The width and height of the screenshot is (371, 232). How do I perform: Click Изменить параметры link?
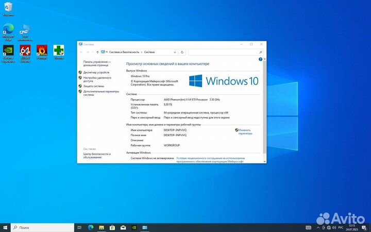coord(245,131)
